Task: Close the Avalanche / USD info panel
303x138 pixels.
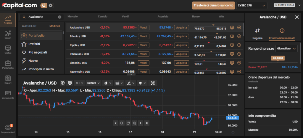Action: pos(297,17)
